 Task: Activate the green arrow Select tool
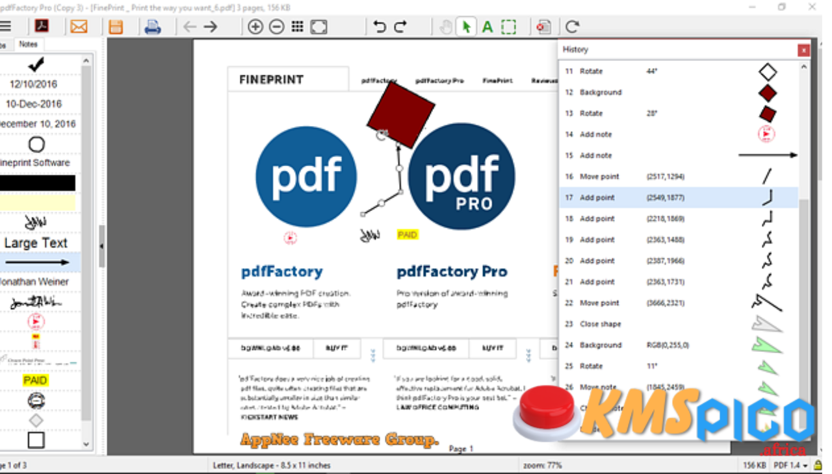point(465,27)
